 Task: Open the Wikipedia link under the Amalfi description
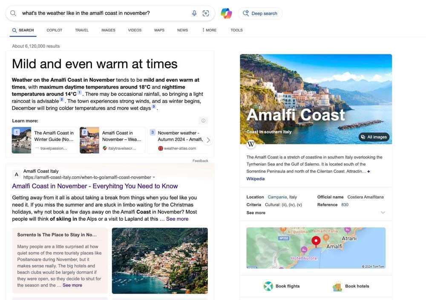tap(255, 179)
